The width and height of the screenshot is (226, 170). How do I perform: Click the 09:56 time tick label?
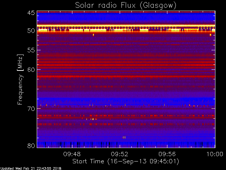[x=167, y=154]
